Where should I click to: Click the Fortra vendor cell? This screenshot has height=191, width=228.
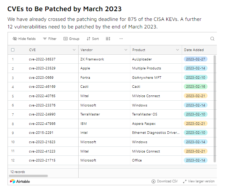pos(104,77)
